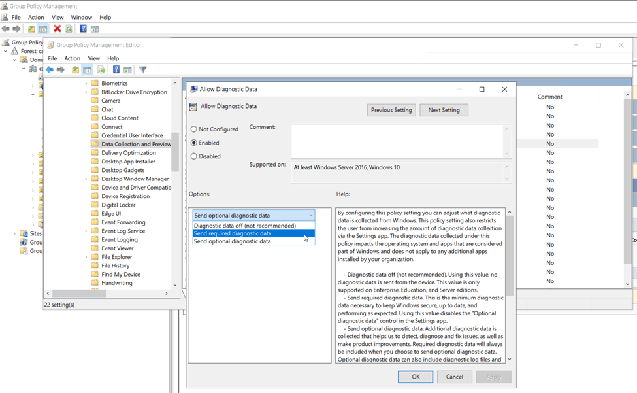
Task: Select the Disabled radio button
Action: [x=194, y=156]
